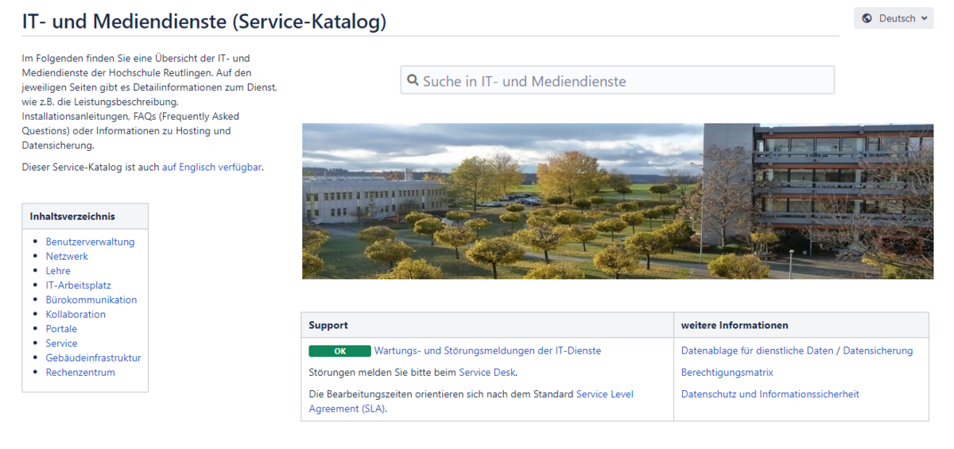Open Wartungs- und Störungsmeldungen link
The height and width of the screenshot is (449, 954).
pyautogui.click(x=487, y=350)
